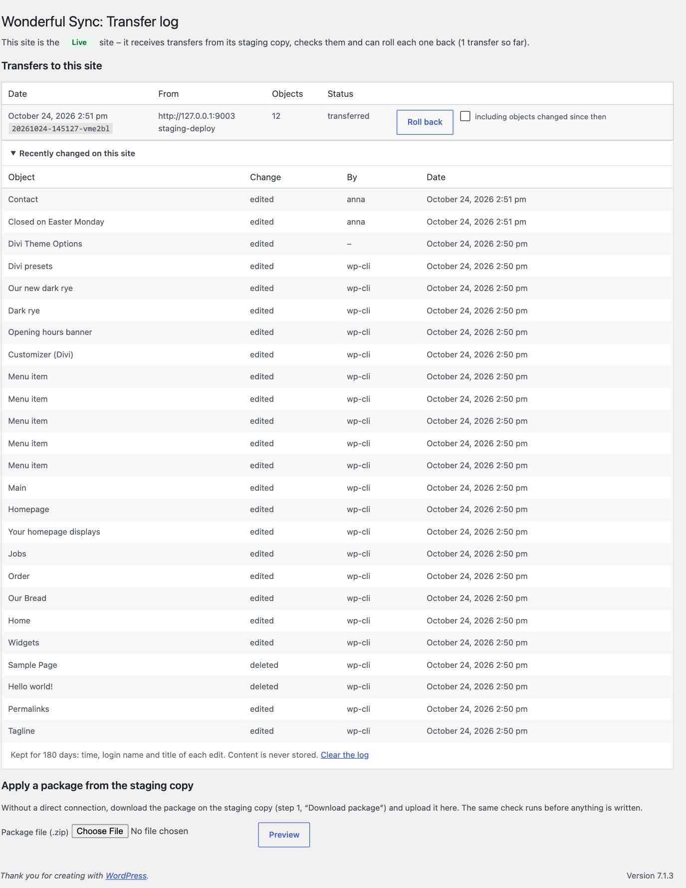Click the Objects column header
The width and height of the screenshot is (686, 888).
coord(287,94)
